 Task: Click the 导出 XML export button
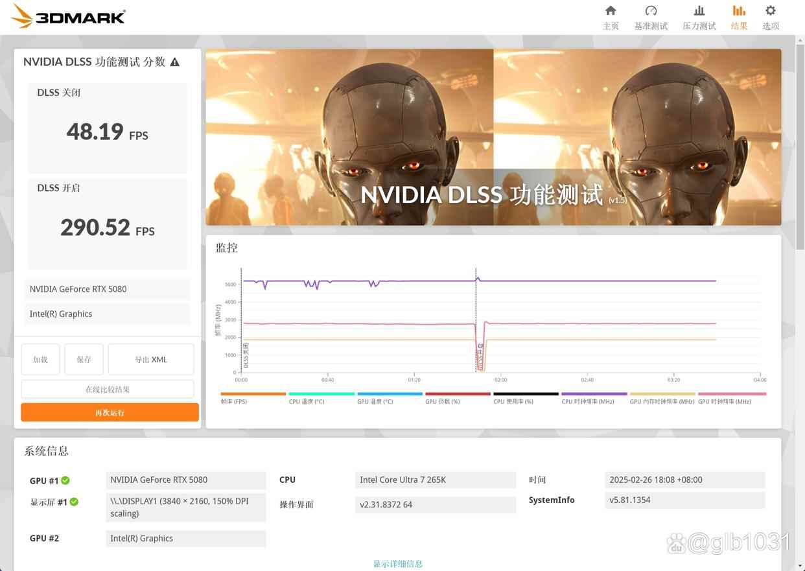(x=150, y=359)
